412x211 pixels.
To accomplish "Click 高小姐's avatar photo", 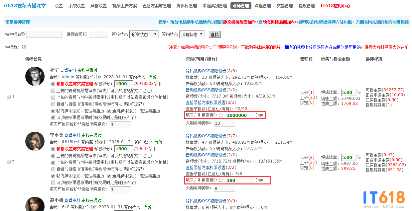I will pos(35,204).
